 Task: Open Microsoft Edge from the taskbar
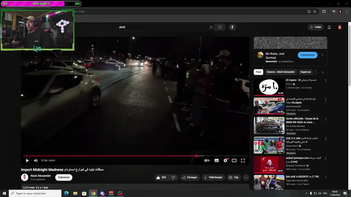[x=66, y=193]
